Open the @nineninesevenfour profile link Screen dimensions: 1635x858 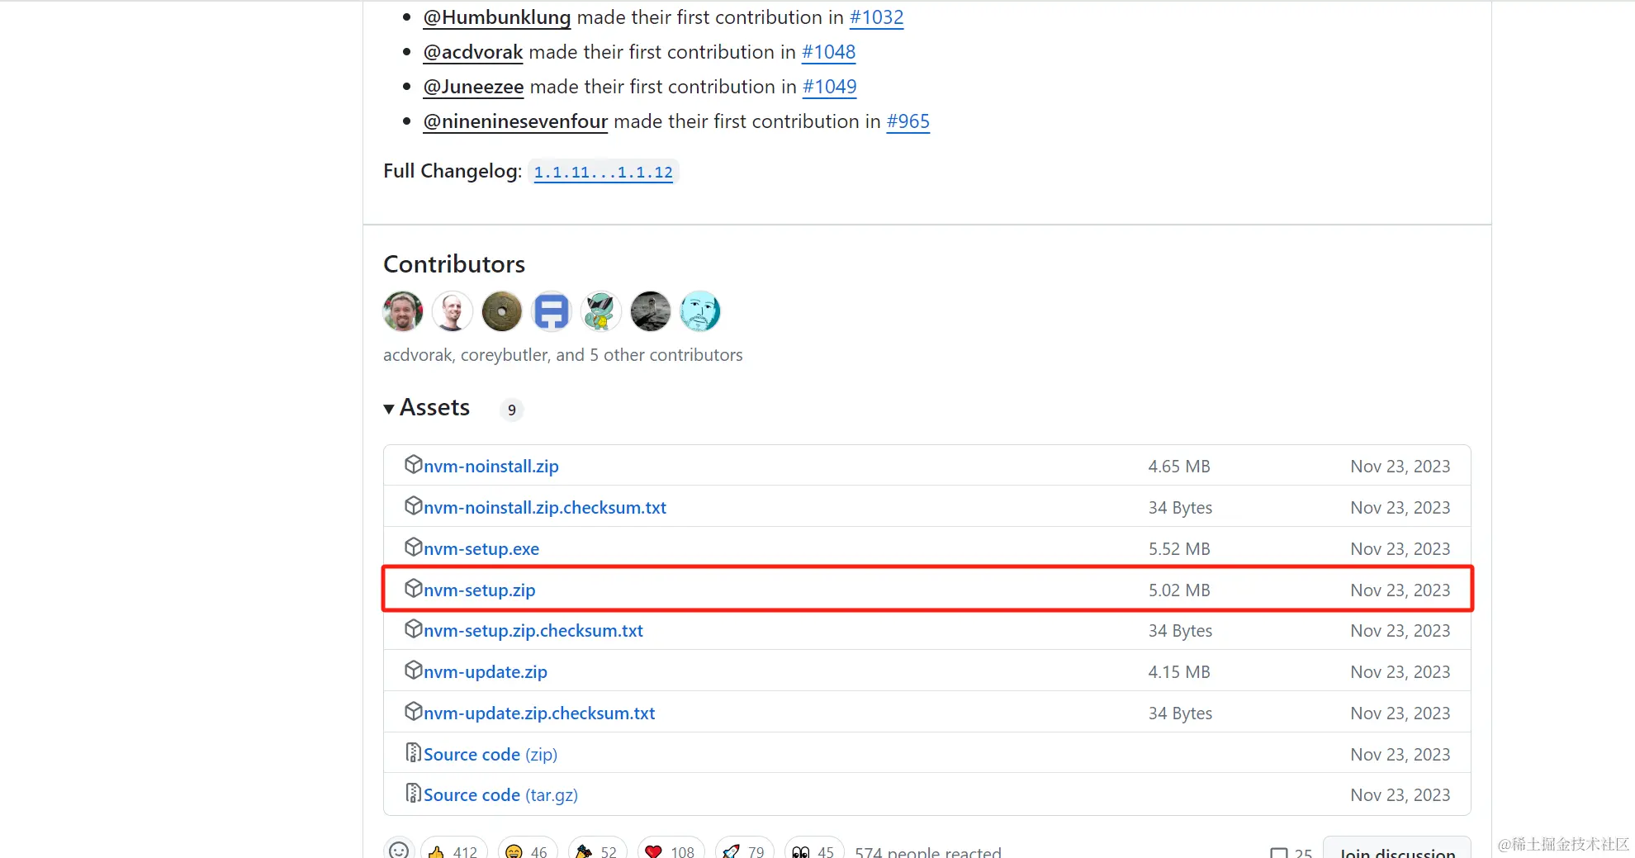tap(515, 121)
